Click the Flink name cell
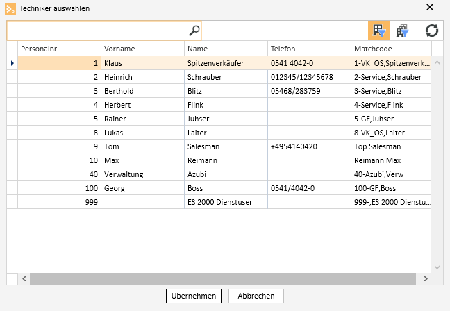 tap(226, 105)
